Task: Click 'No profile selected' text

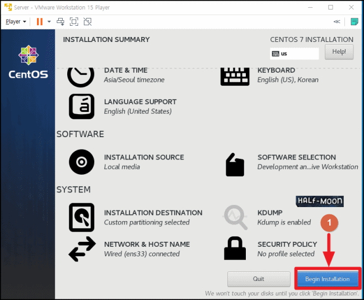Action: point(286,254)
